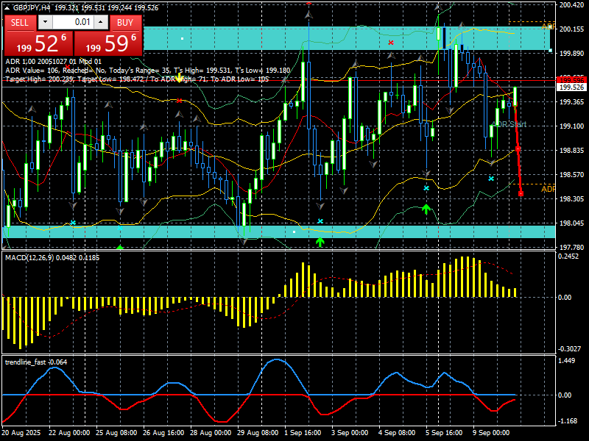589x441 pixels.
Task: Click the '20 Aug 2025' time axis label
Action: [21, 433]
